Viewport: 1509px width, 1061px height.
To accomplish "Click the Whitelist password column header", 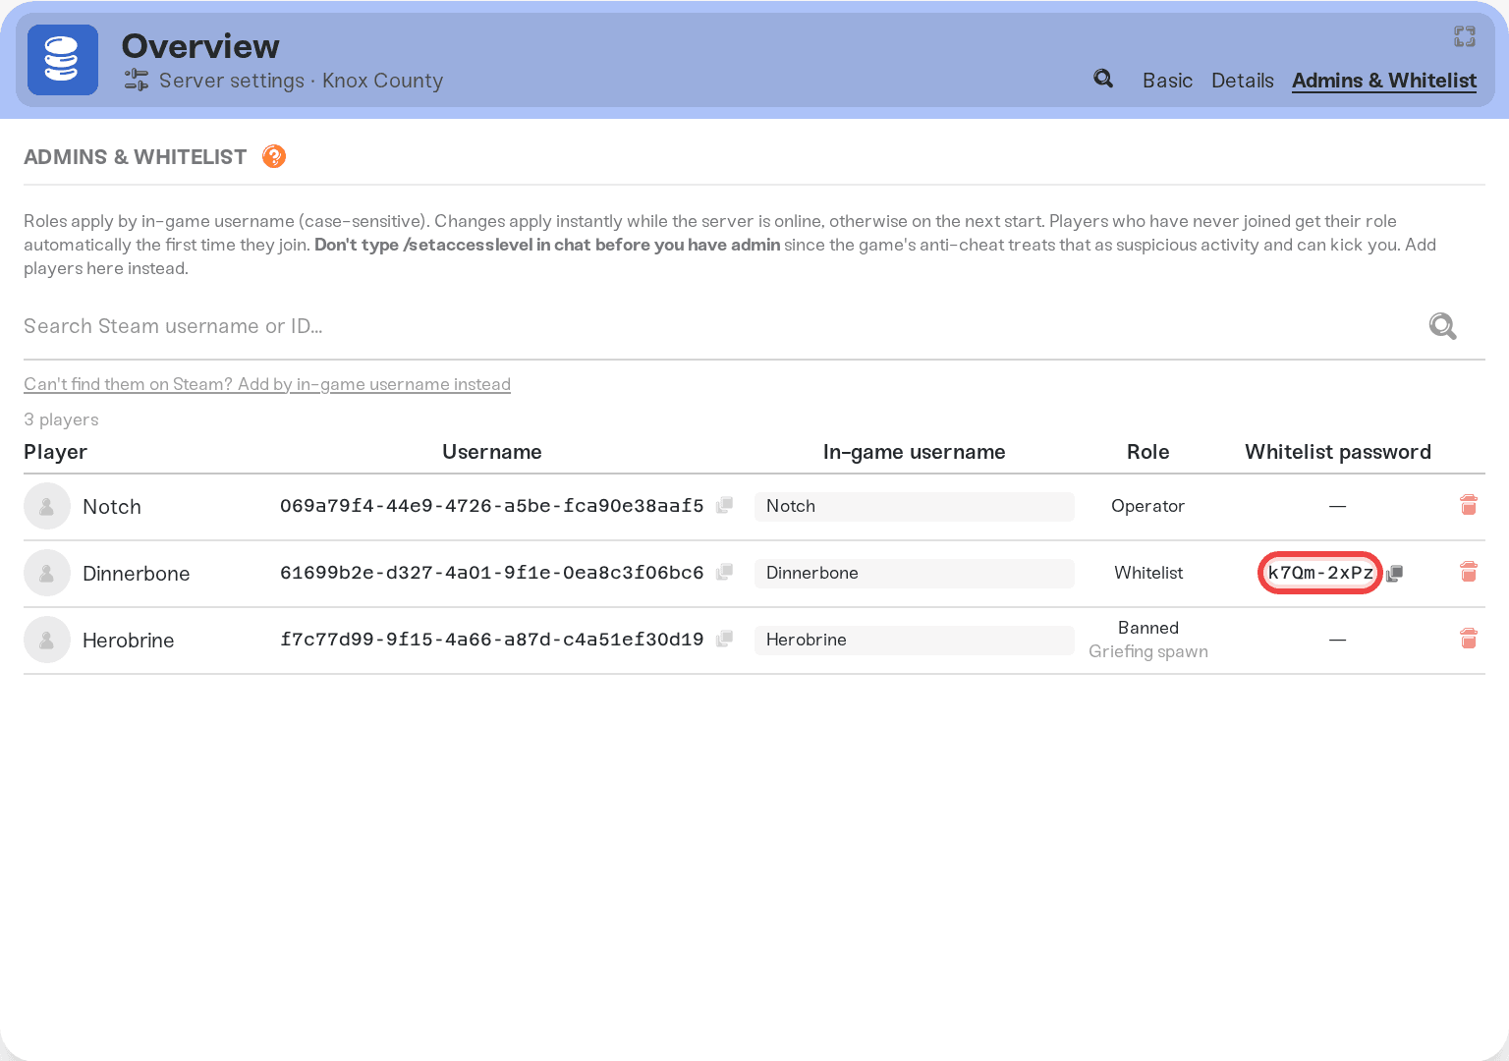I will pos(1337,452).
